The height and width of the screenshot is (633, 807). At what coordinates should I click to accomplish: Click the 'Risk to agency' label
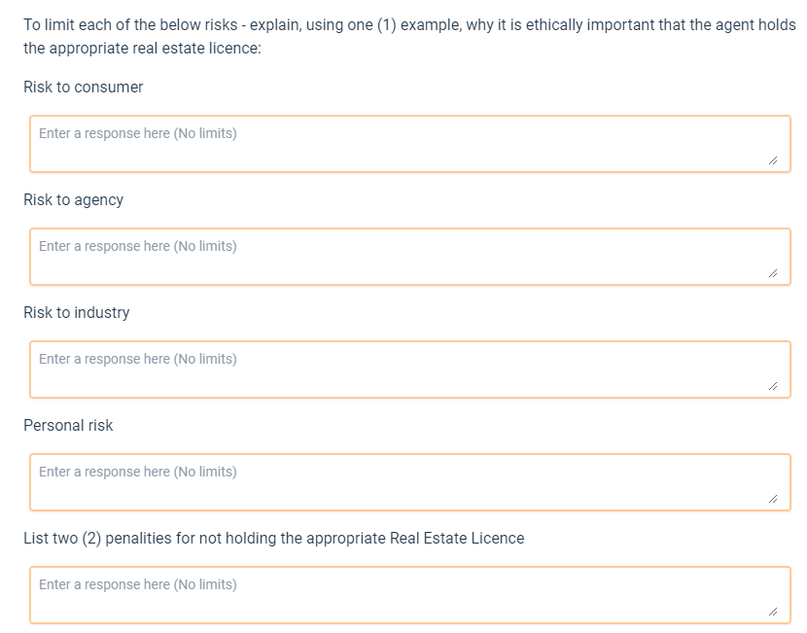74,199
